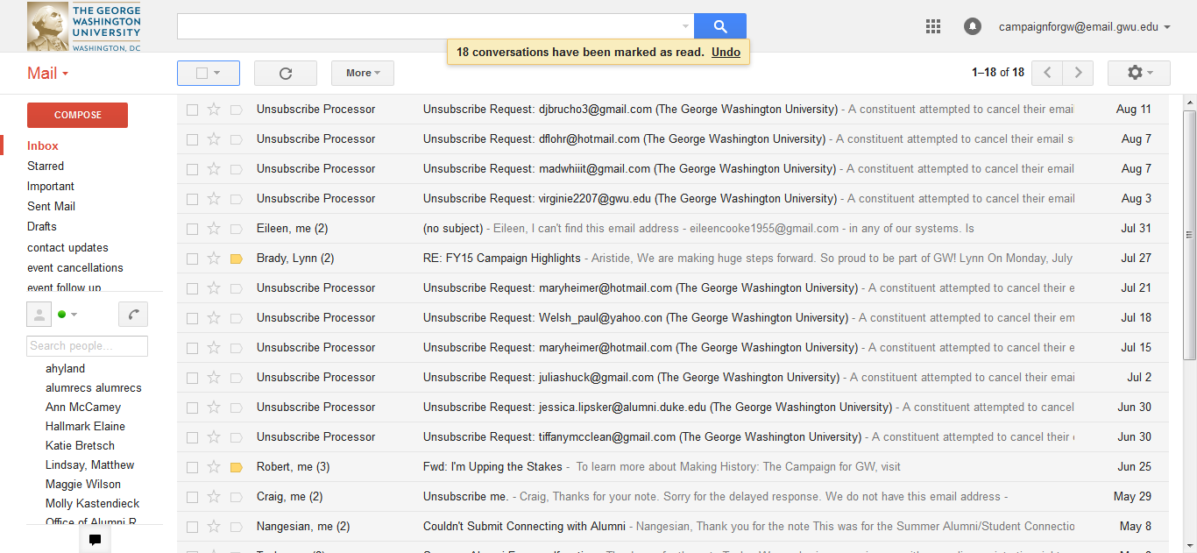Expand the Mail switcher dropdown
Viewport: 1197px width, 553px height.
(x=47, y=74)
